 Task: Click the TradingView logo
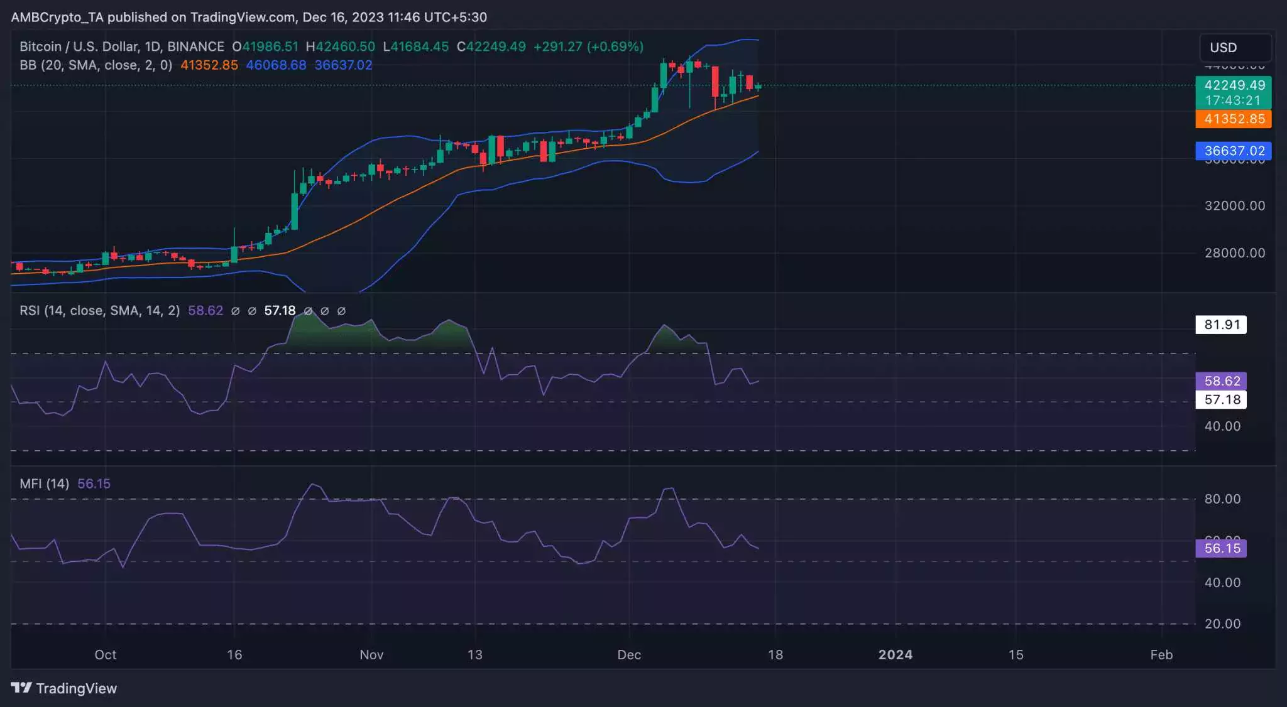pyautogui.click(x=64, y=688)
